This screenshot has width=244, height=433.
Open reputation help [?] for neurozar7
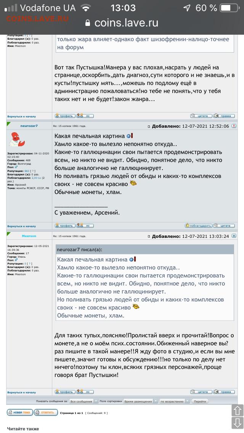point(34,171)
